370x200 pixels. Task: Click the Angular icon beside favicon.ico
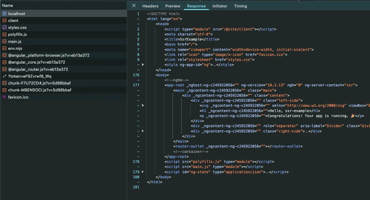click(x=5, y=97)
